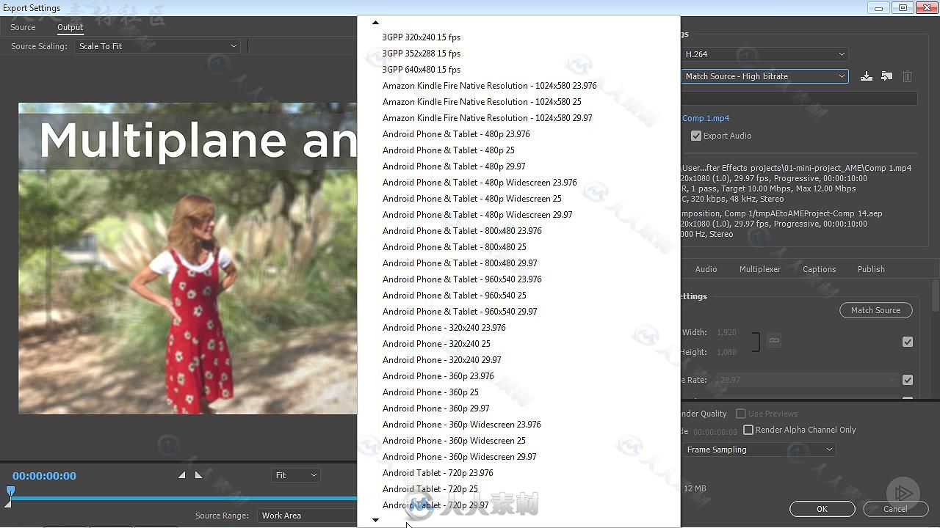Click the blue timeline work area bar
The width and height of the screenshot is (940, 528).
coord(184,499)
